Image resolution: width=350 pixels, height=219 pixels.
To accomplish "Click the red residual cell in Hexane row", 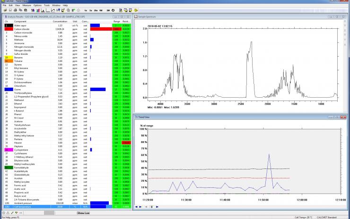I will (126, 143).
